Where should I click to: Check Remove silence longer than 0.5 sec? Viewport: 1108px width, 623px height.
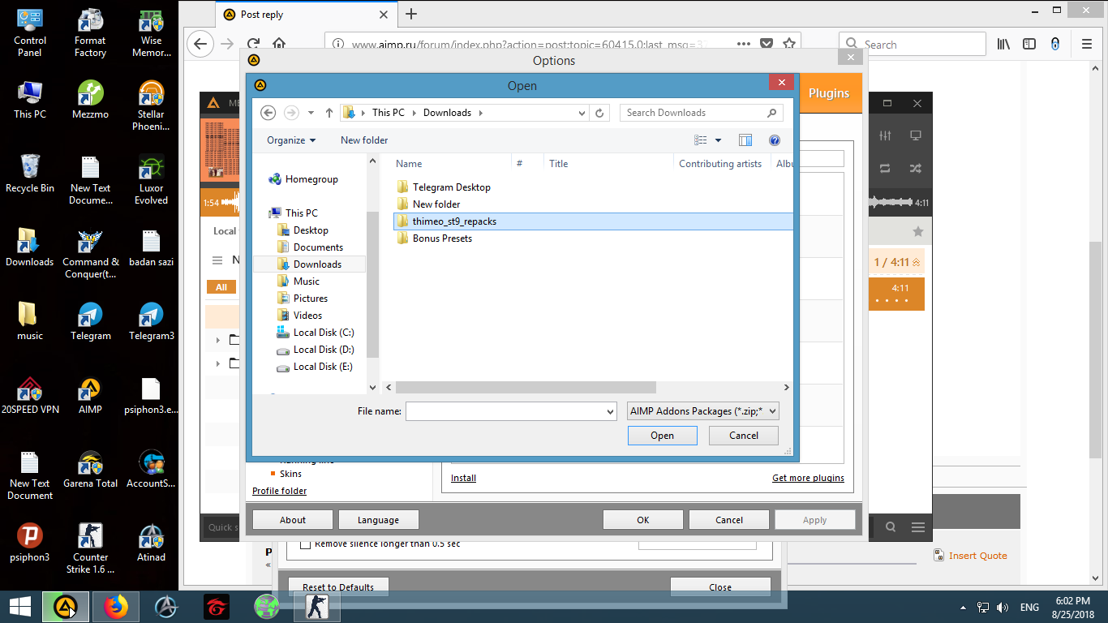point(306,544)
